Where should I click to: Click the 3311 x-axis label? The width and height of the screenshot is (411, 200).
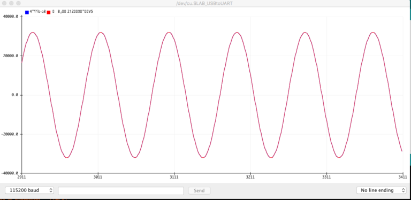click(x=326, y=177)
